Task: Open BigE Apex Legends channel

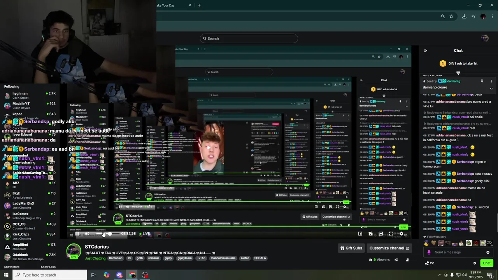Action: [30, 195]
